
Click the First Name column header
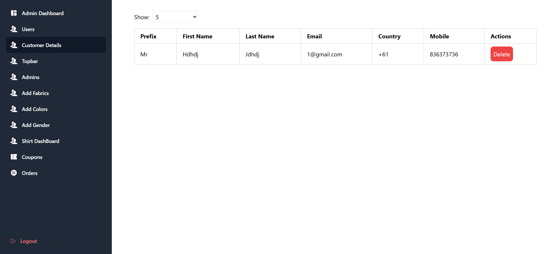click(x=197, y=36)
